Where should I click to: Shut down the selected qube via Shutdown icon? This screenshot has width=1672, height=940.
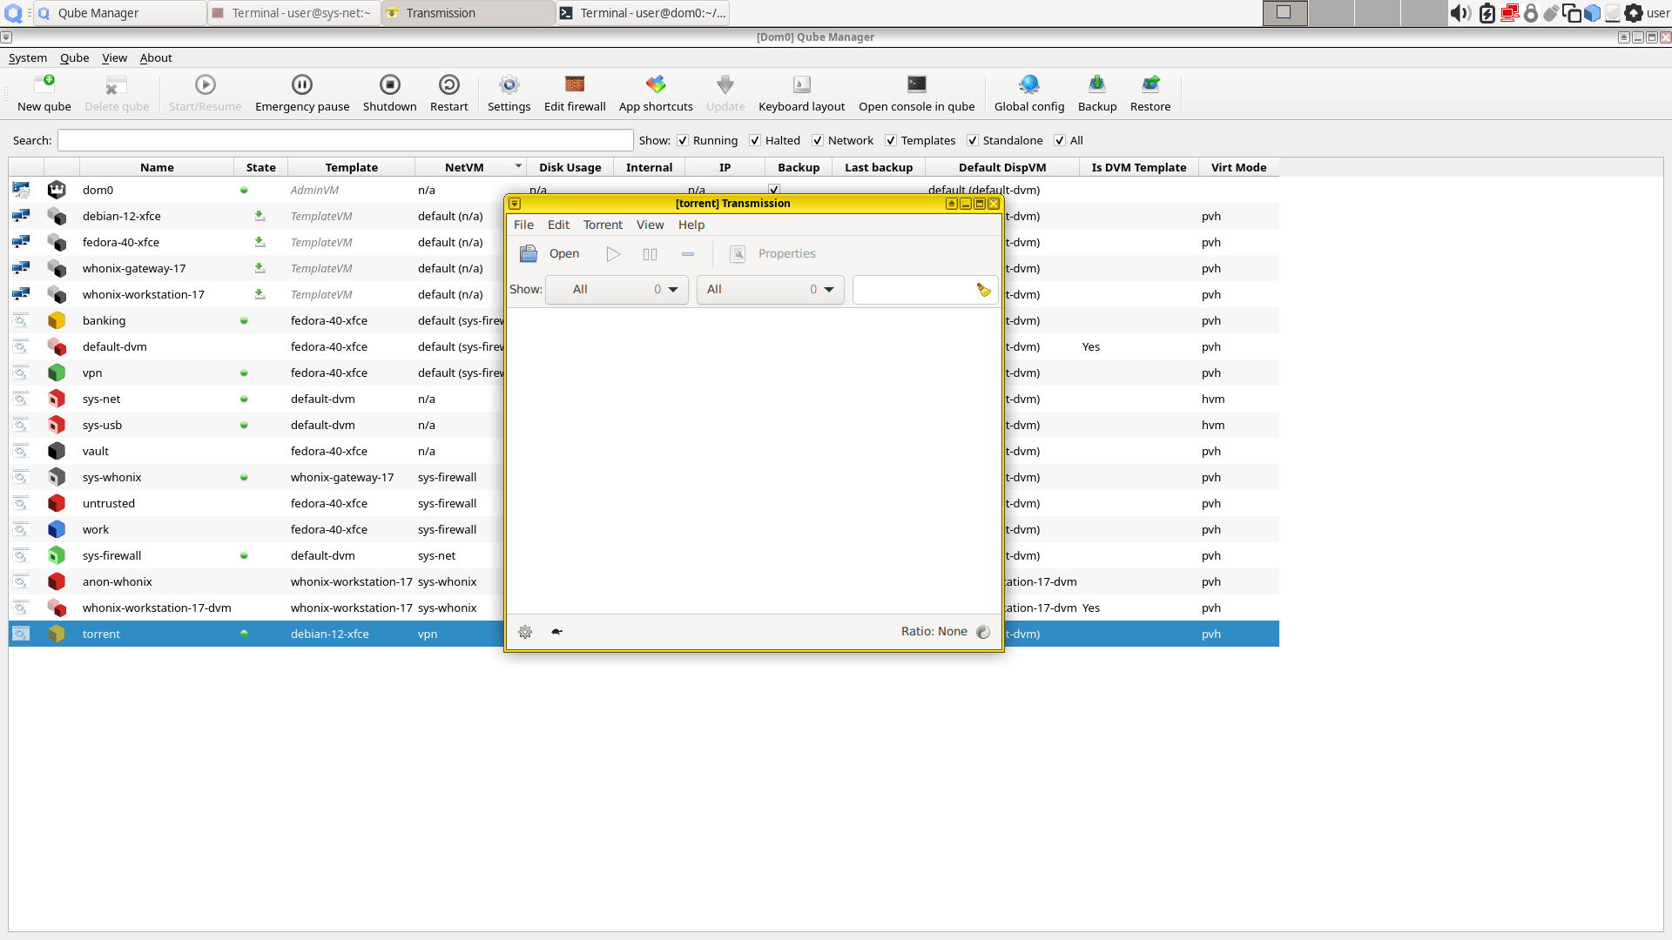coord(390,84)
